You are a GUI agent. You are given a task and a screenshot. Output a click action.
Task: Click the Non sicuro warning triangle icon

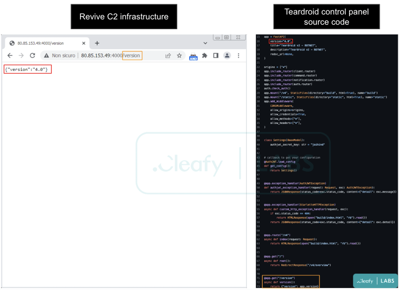46,56
